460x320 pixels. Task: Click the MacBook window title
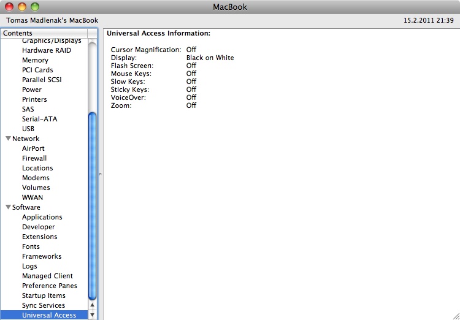[x=230, y=7]
